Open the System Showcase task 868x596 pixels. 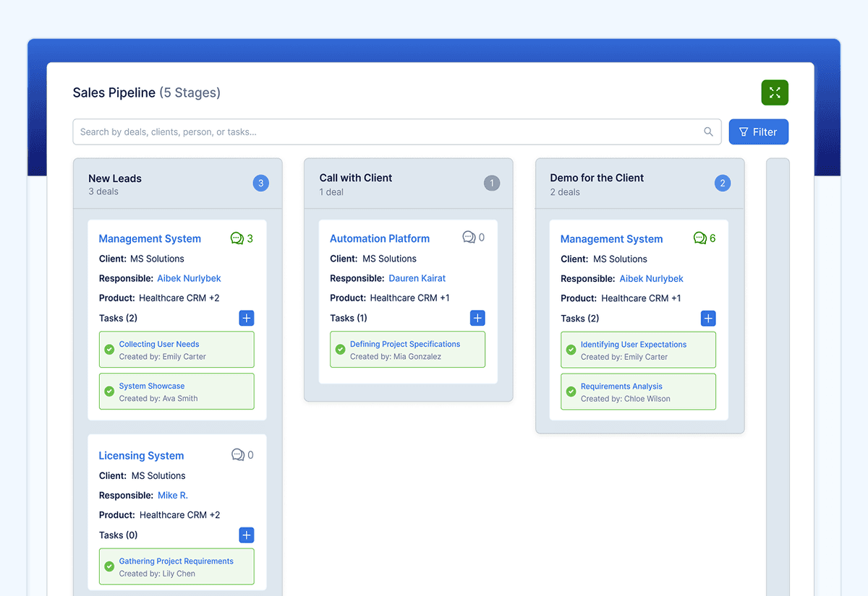pos(152,386)
